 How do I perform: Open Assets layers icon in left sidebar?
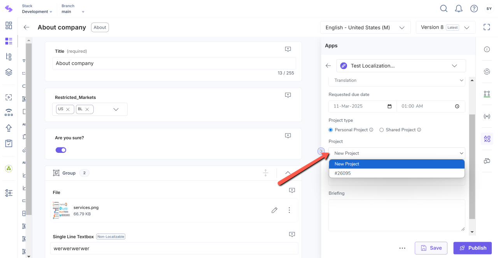tap(9, 72)
